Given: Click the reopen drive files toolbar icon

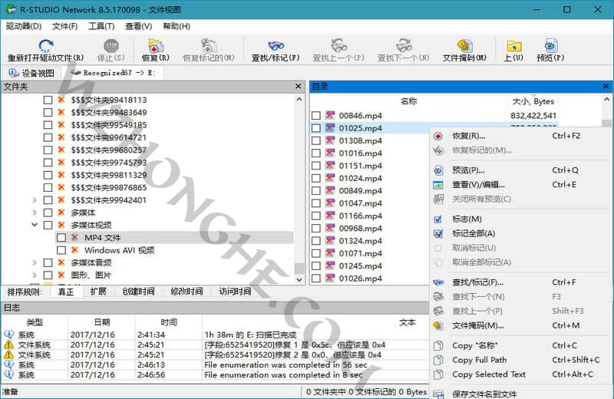Looking at the screenshot, I should click(46, 46).
